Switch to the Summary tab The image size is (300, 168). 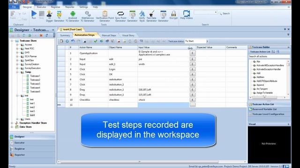[65, 35]
